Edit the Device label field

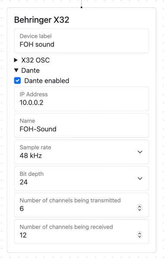pos(82,41)
